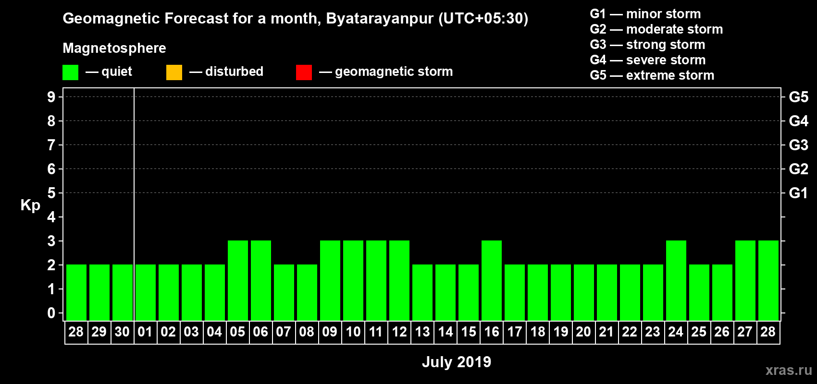Click 'G2 — moderate storm' legend text

click(x=656, y=29)
